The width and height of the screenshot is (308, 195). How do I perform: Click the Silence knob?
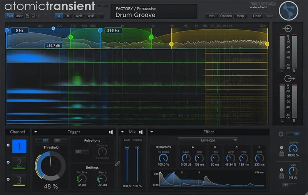click(x=102, y=179)
